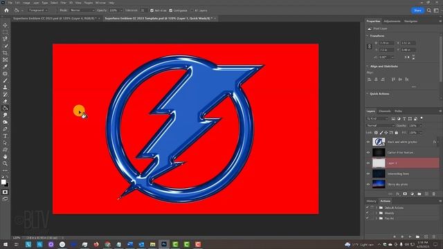Select the Eraser tool
Viewport: 443px width, 249px height.
tap(5, 102)
